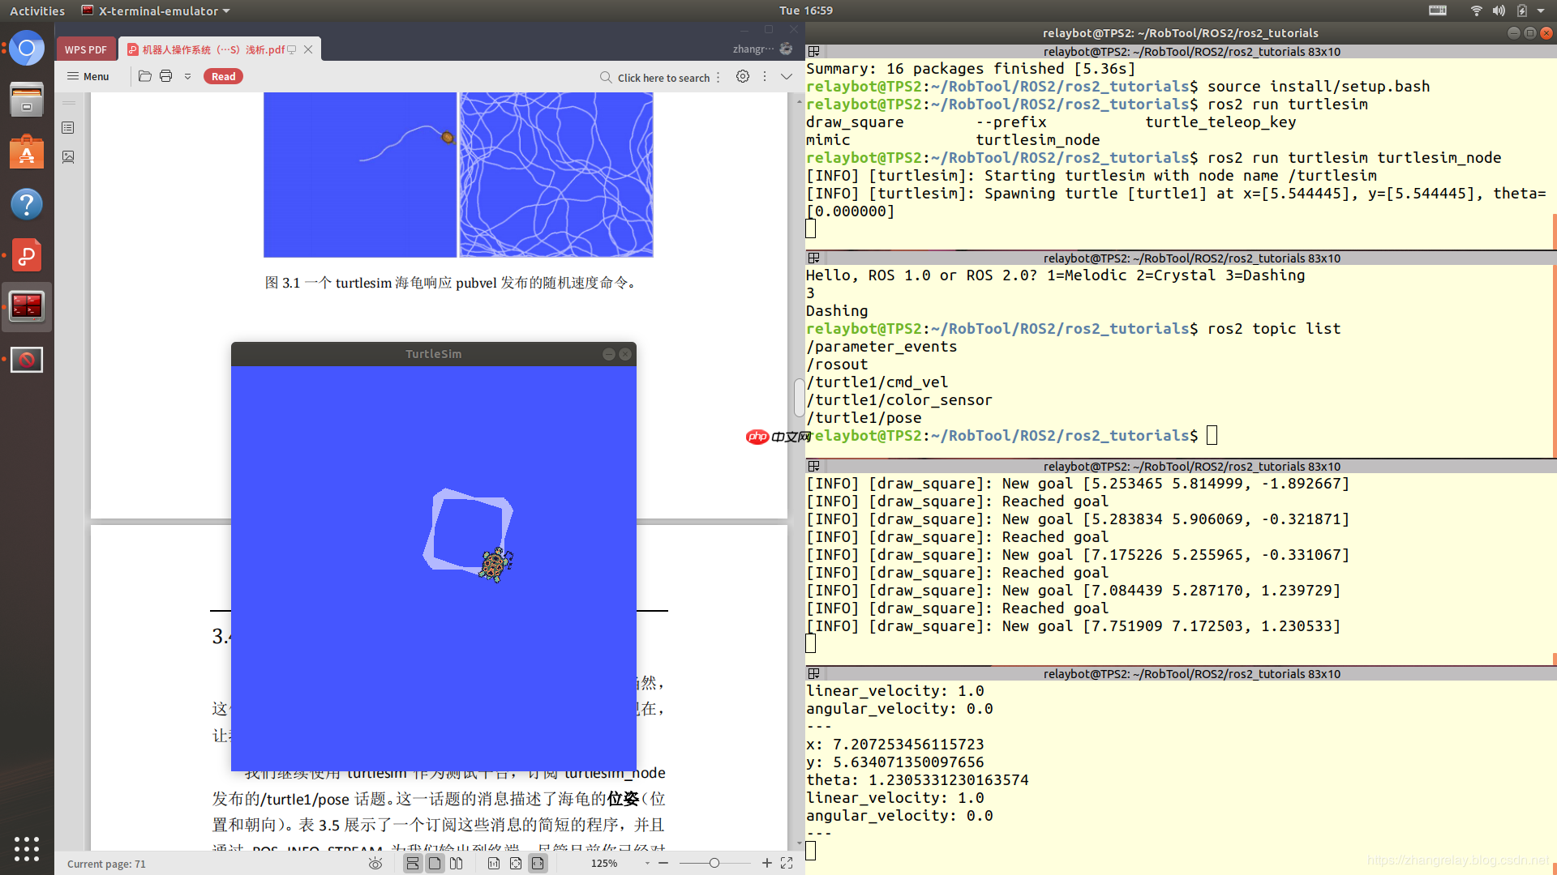Open eye protection mode icon
1557x875 pixels.
[375, 864]
